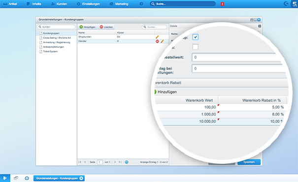This screenshot has height=182, width=298.
Task: Open the Artikel menu
Action: coord(10,4)
